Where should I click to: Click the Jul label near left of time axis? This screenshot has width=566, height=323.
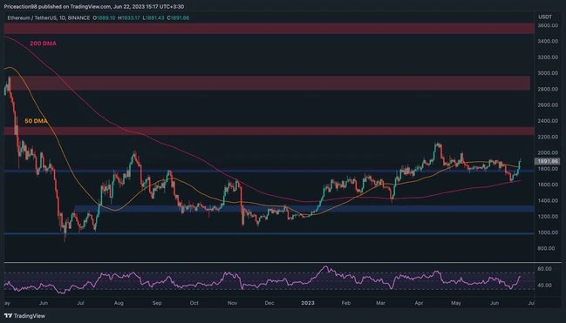click(x=80, y=303)
